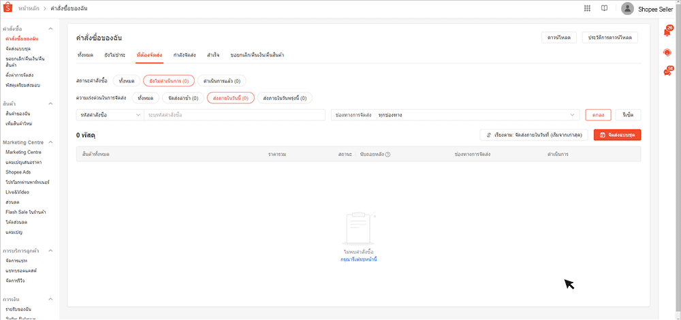Switch to the ยกเลิก/คืนเงิน/คืนสินค้า order tab
The image size is (681, 320).
pyautogui.click(x=257, y=55)
